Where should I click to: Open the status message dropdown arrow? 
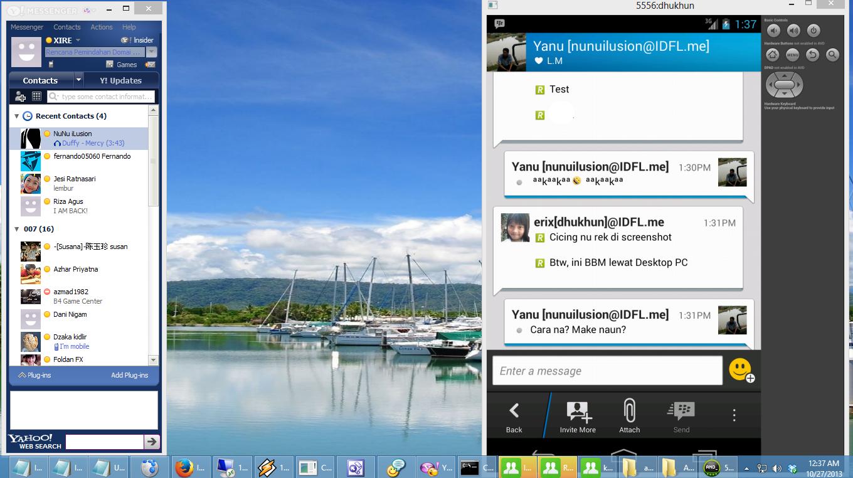point(152,52)
